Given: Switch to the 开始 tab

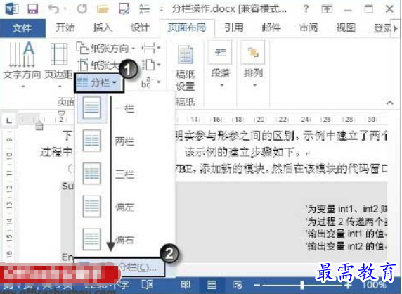Looking at the screenshot, I should click(x=65, y=27).
